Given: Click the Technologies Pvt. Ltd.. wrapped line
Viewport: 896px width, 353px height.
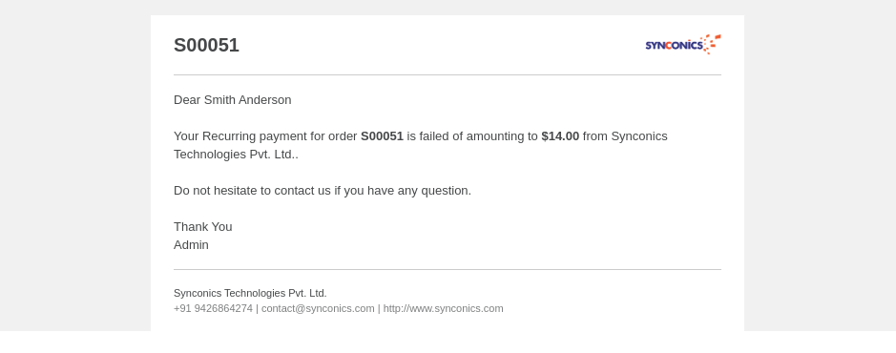Looking at the screenshot, I should 236,155.
